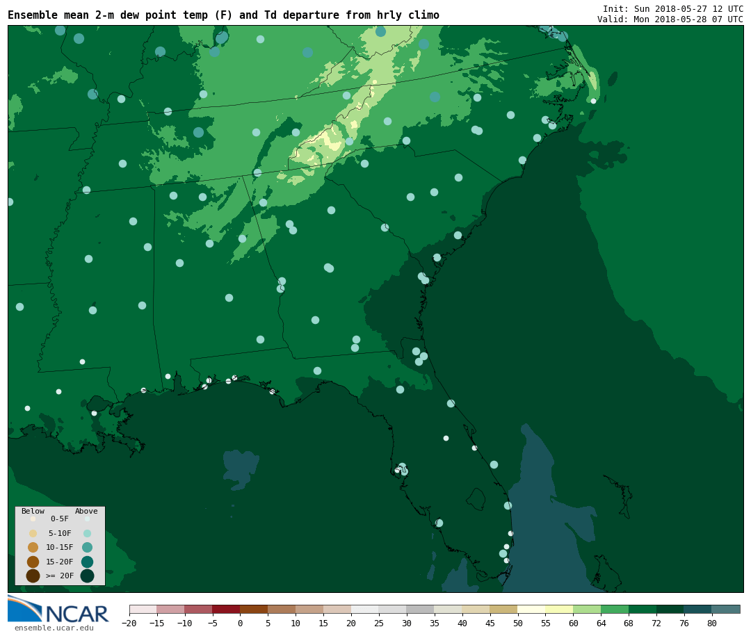
Task: Click the '15-20F' legend label
Action: [x=60, y=562]
